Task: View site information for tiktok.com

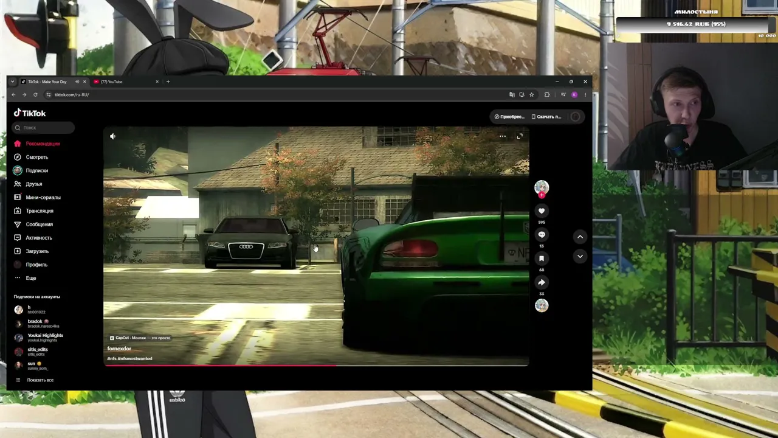Action: pyautogui.click(x=49, y=95)
